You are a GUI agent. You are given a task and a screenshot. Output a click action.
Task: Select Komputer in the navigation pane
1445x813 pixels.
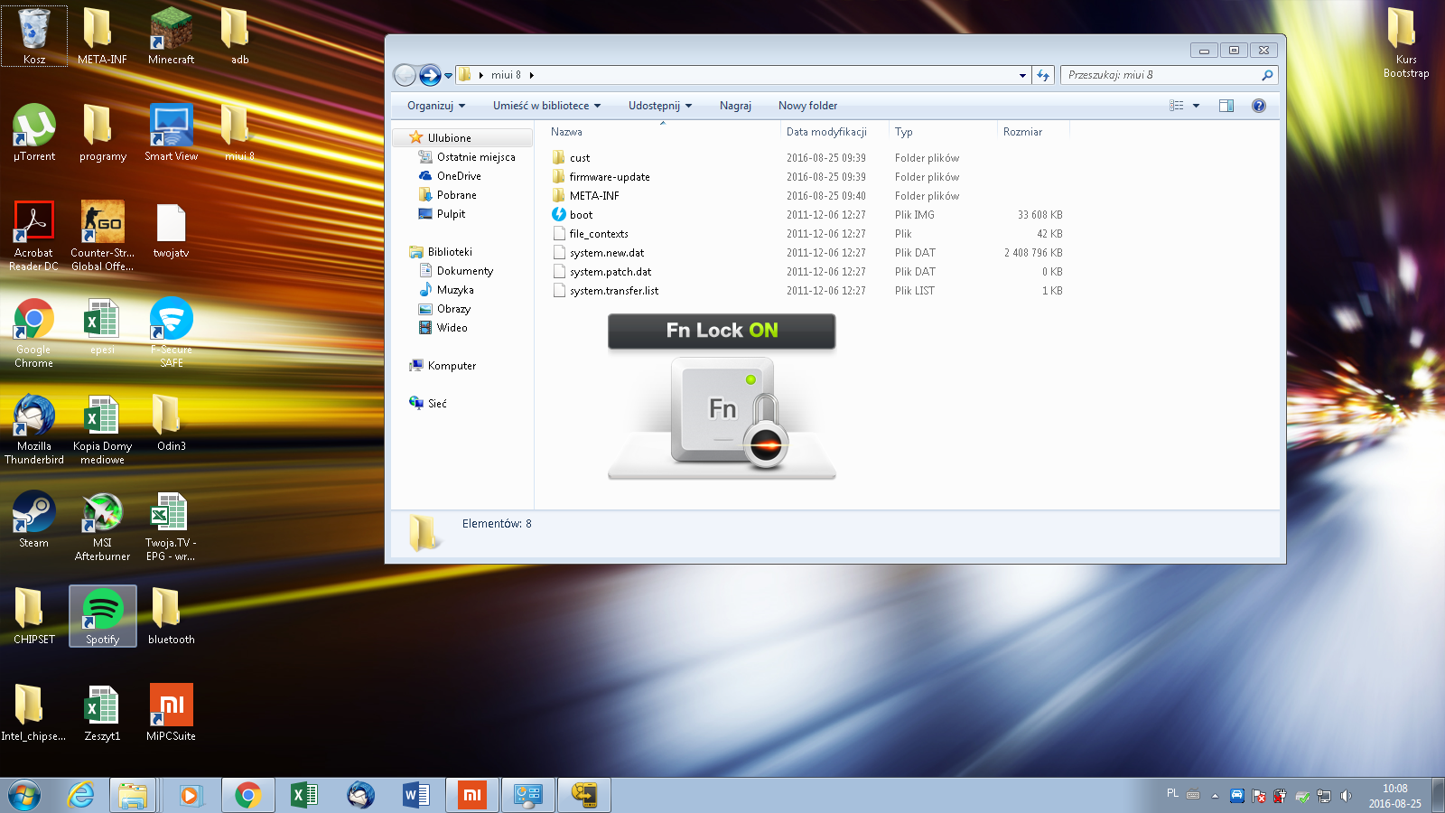point(452,366)
